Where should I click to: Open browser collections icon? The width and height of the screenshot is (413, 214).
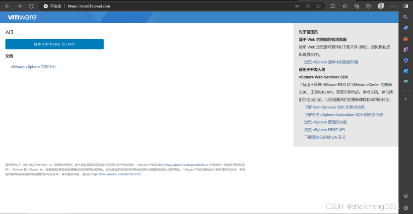click(x=356, y=6)
